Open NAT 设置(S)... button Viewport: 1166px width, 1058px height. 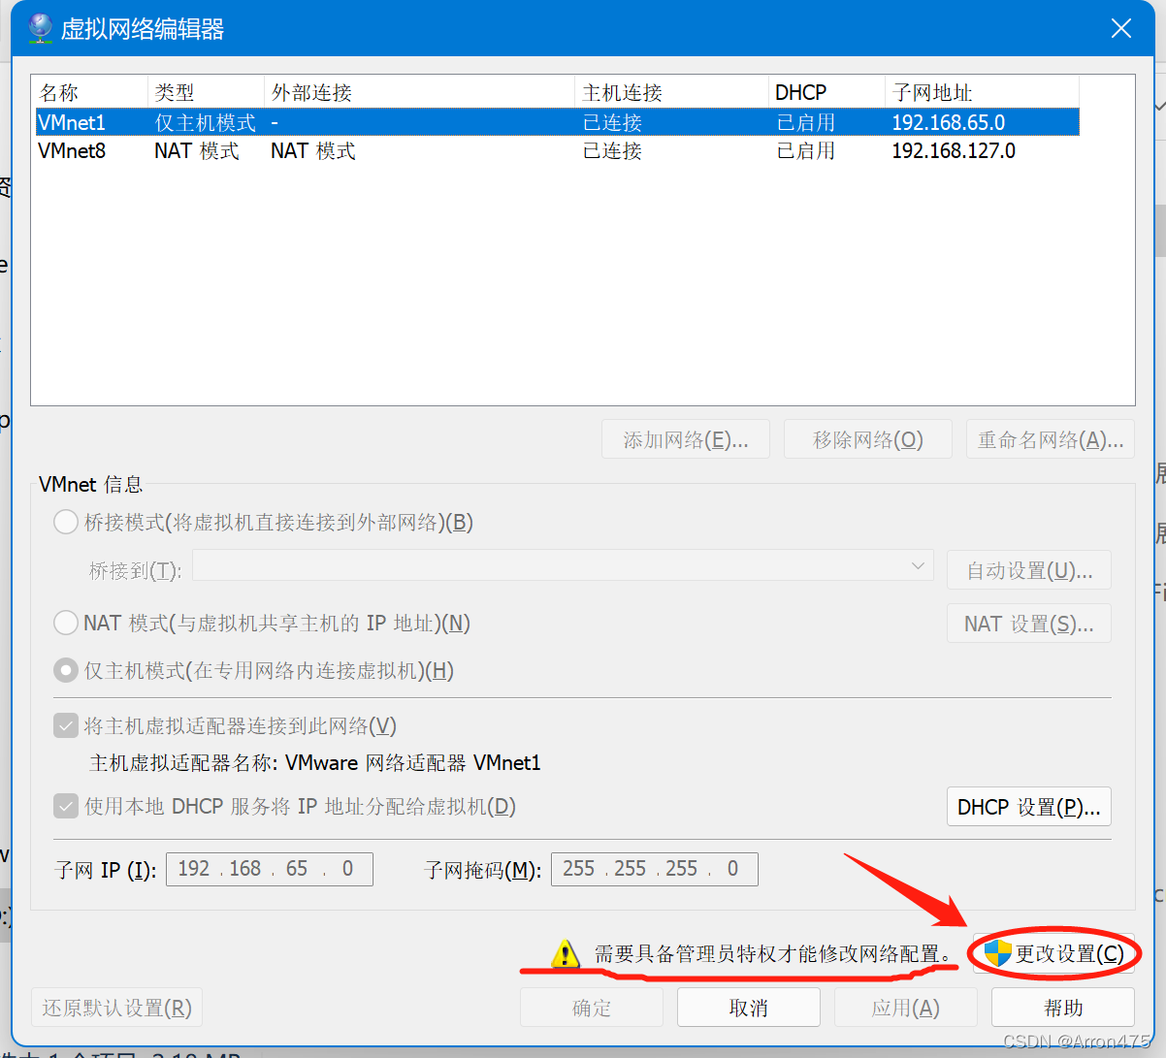pyautogui.click(x=1029, y=625)
